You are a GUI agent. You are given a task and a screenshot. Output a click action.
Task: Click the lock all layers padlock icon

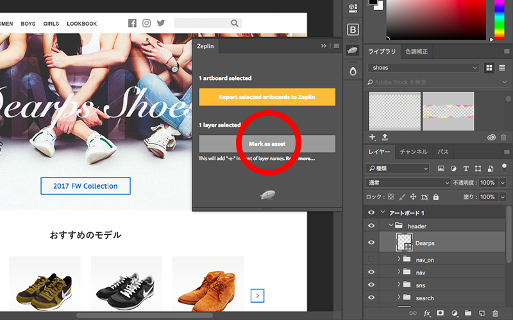coord(436,197)
